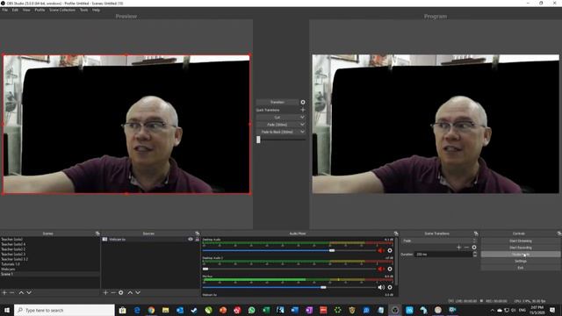The height and width of the screenshot is (316, 562).
Task: Pop out the Audio Mixer dock
Action: click(396, 233)
